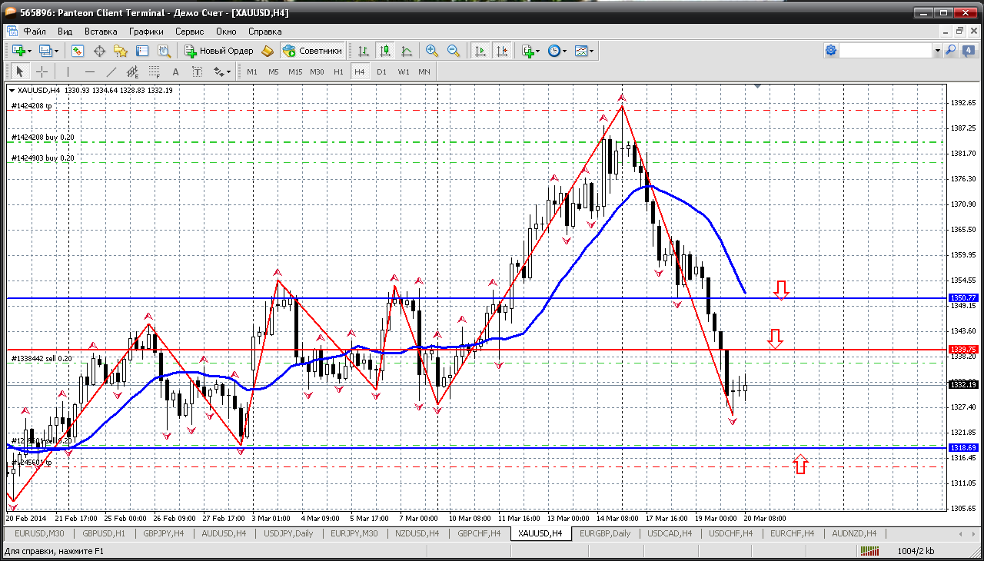Zoom out of the chart

tap(454, 51)
